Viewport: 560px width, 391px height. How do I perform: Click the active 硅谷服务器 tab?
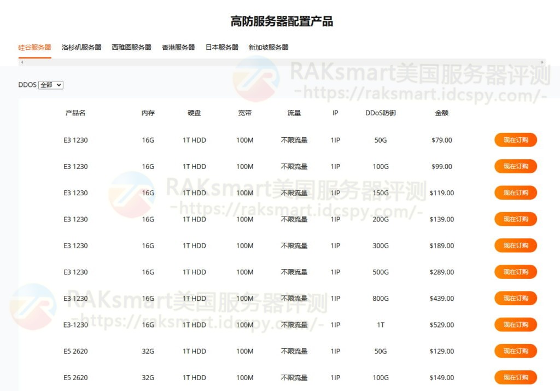point(34,47)
